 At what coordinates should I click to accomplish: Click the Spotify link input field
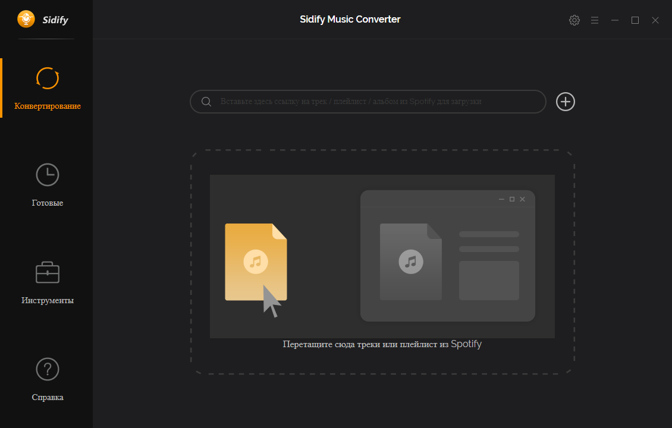click(x=375, y=102)
